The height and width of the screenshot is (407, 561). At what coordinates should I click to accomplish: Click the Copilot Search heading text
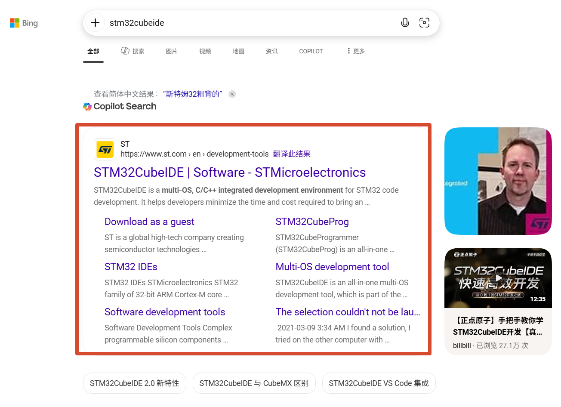point(125,106)
